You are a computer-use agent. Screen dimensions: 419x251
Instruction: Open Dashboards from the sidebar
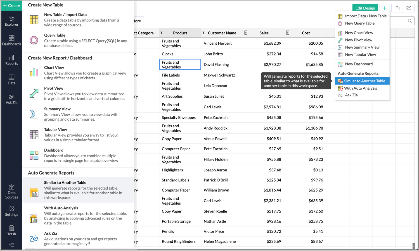(11, 40)
